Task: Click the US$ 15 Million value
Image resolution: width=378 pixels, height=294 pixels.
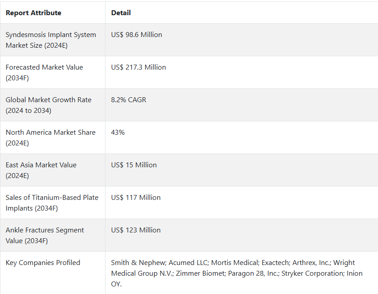Action: coord(134,165)
